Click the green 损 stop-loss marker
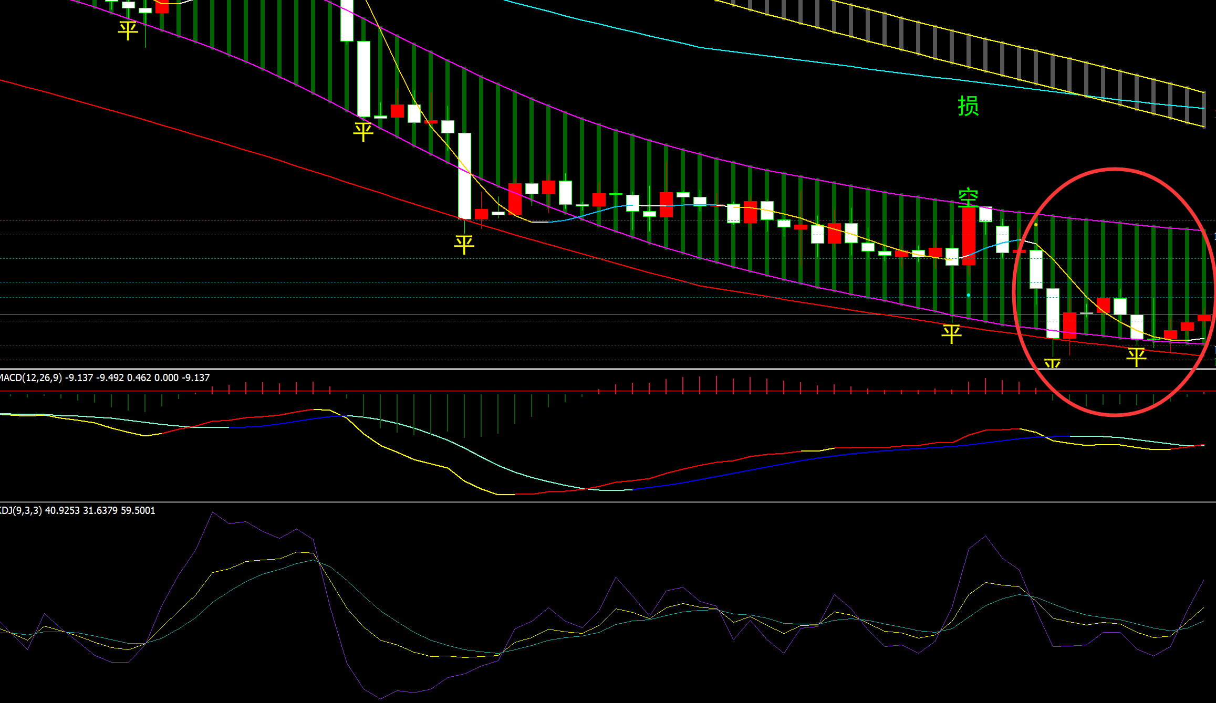The height and width of the screenshot is (703, 1216). click(x=968, y=106)
